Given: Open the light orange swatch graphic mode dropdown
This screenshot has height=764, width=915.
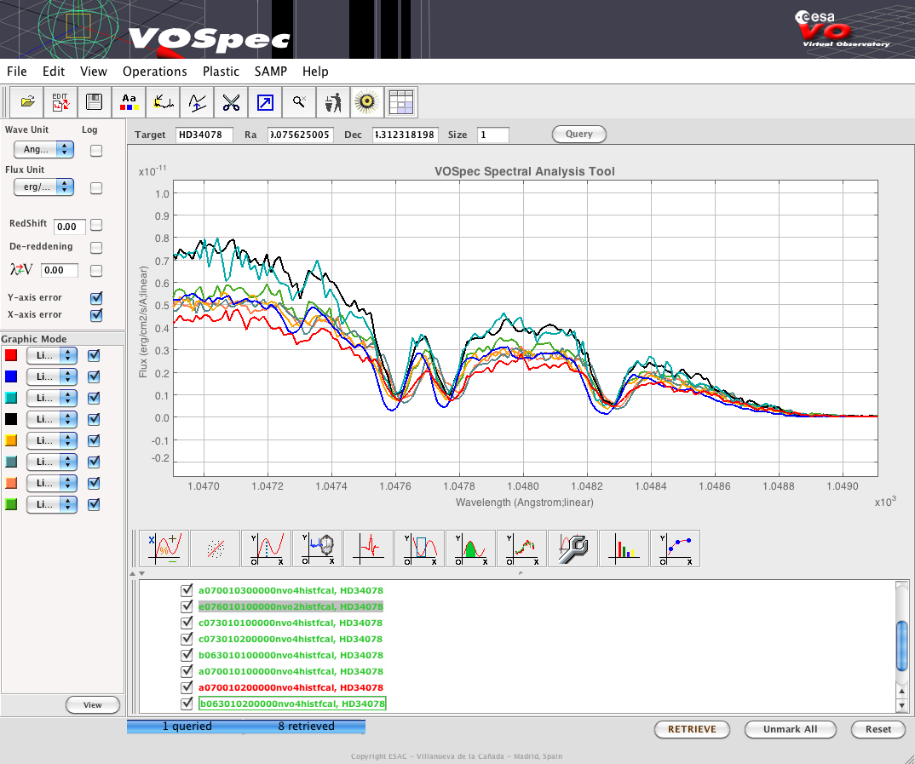Looking at the screenshot, I should click(52, 483).
